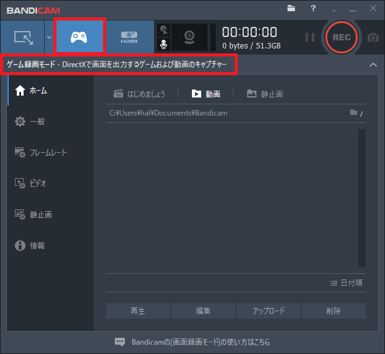Click the home icon in the sidebar

(20, 91)
